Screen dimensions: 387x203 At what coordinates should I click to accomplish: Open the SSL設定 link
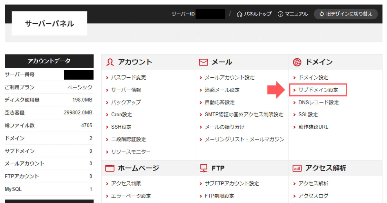(307, 114)
